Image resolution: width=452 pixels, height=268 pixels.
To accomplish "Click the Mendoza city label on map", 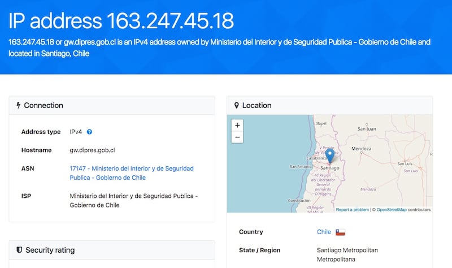I will [361, 149].
